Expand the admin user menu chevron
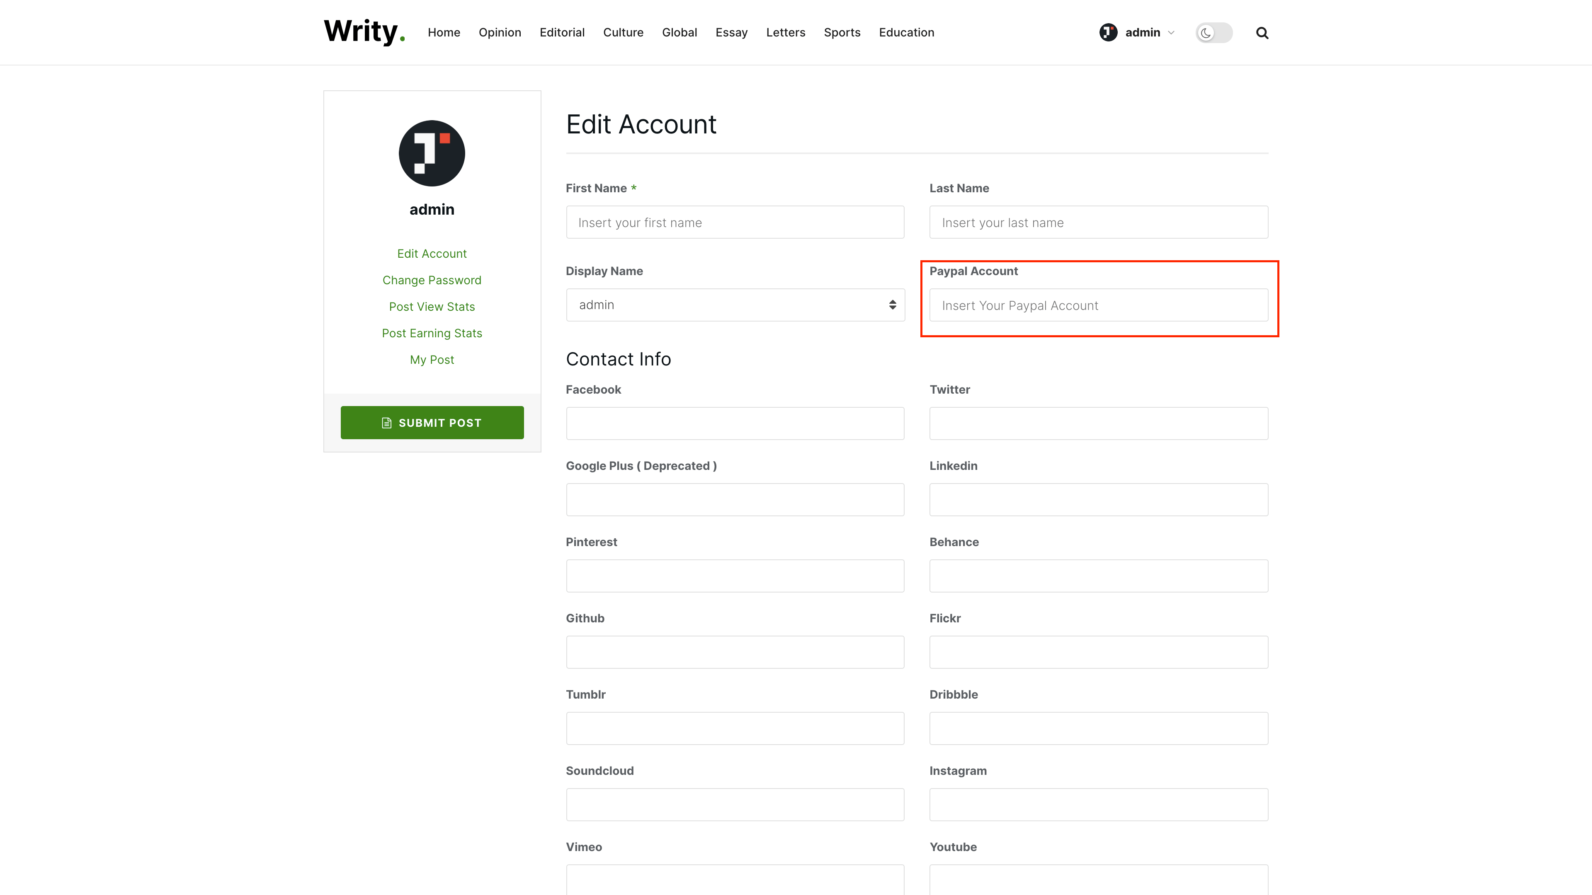1592x895 pixels. [x=1171, y=33]
